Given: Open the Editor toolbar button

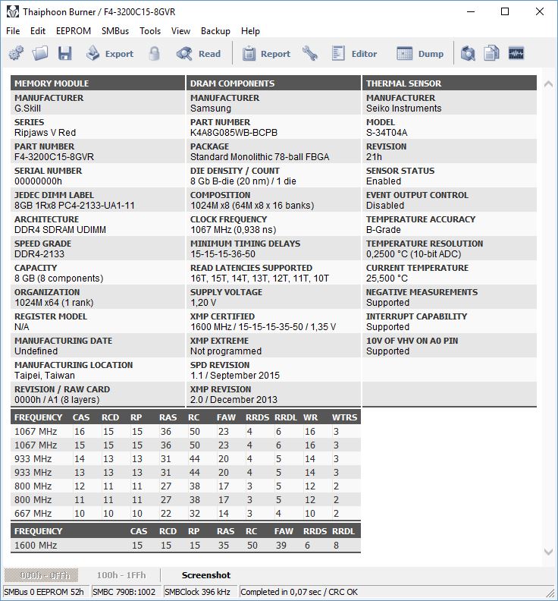Looking at the screenshot, I should point(354,54).
